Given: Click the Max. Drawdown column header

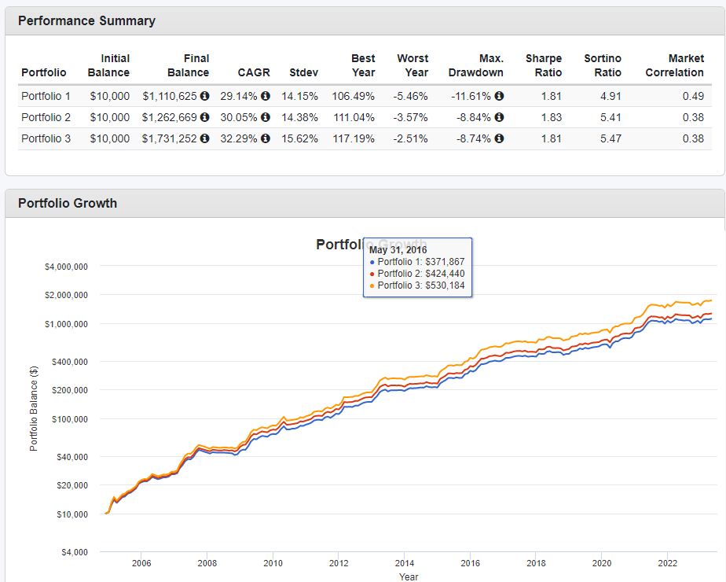Looking at the screenshot, I should point(476,65).
